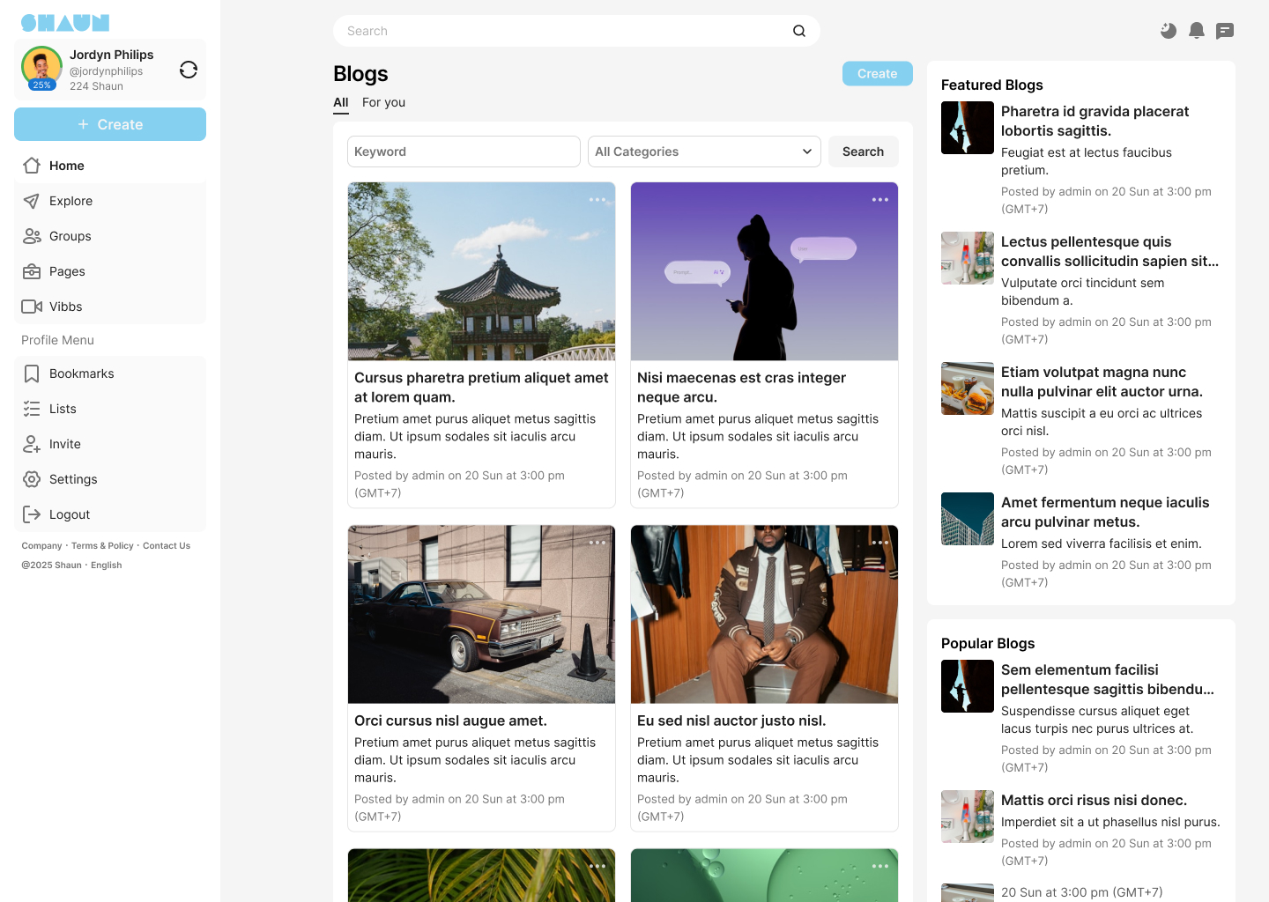The image size is (1269, 902).
Task: Open options menu on pagoda blog card
Action: pyautogui.click(x=597, y=200)
